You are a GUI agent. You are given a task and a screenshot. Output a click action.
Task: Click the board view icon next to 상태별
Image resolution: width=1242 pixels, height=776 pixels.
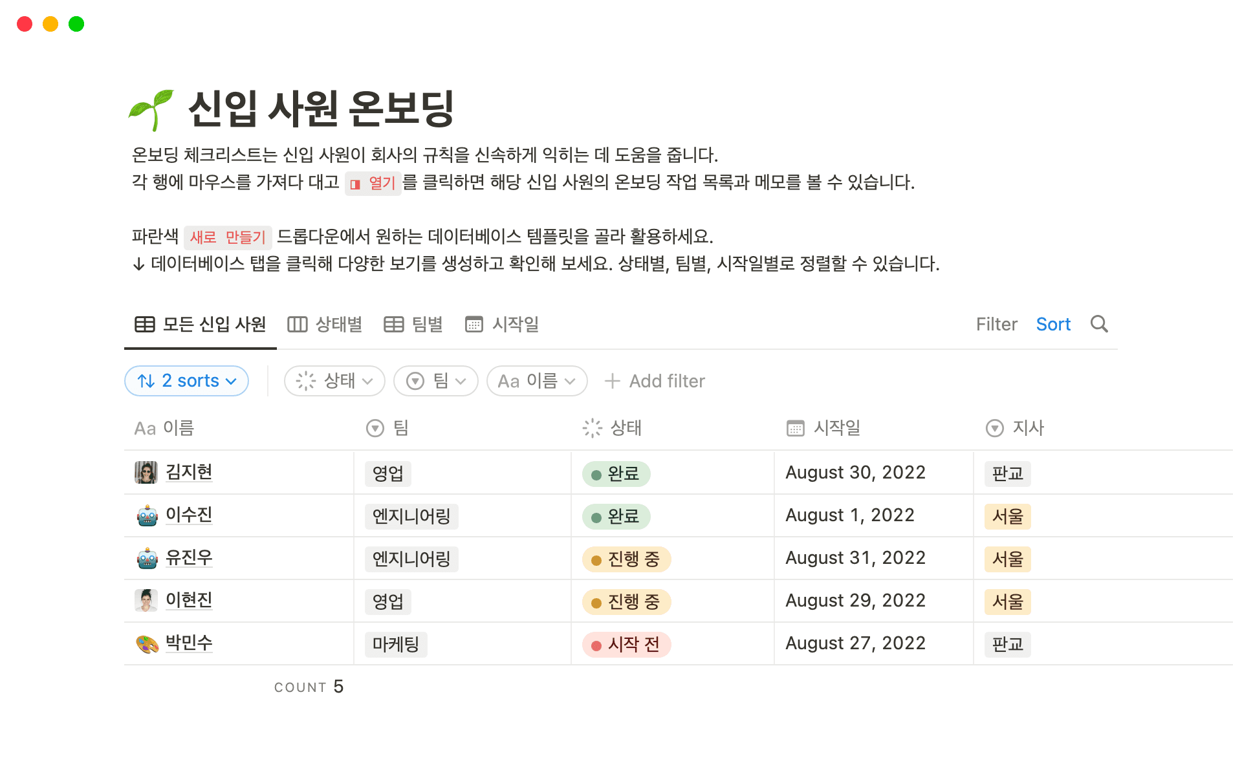click(298, 324)
